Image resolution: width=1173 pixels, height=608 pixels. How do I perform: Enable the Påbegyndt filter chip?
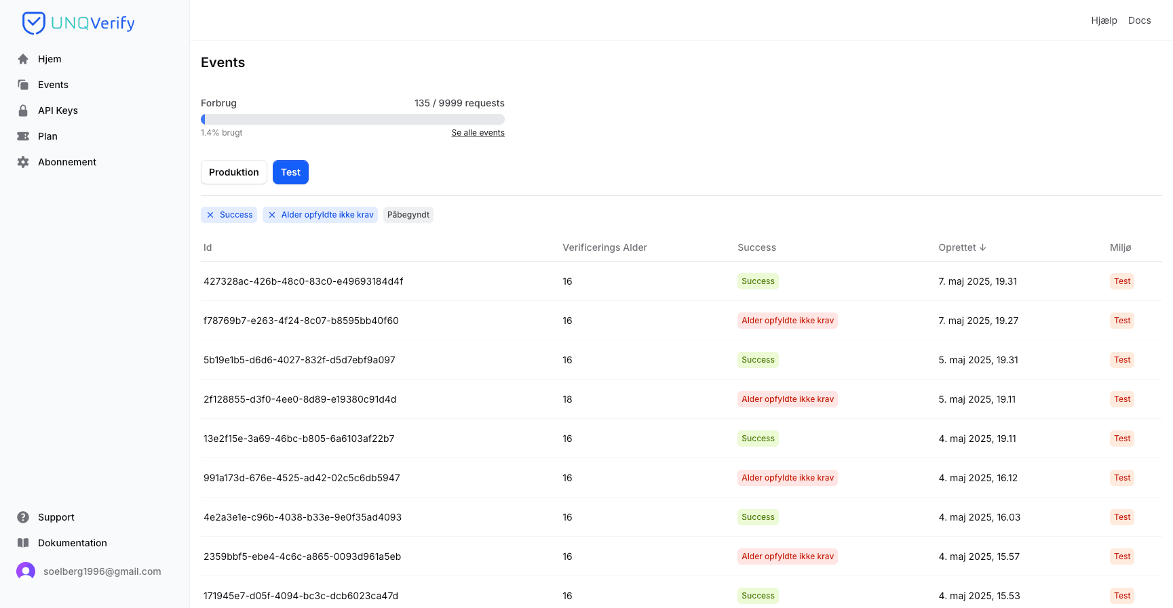[x=408, y=215]
